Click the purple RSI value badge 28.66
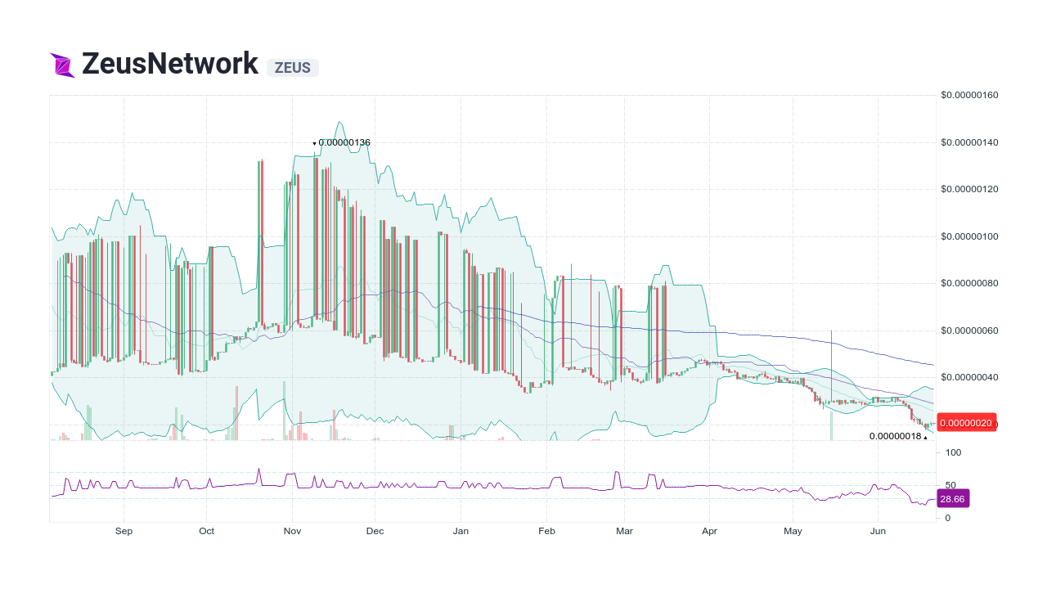This screenshot has width=1047, height=589. [x=952, y=499]
